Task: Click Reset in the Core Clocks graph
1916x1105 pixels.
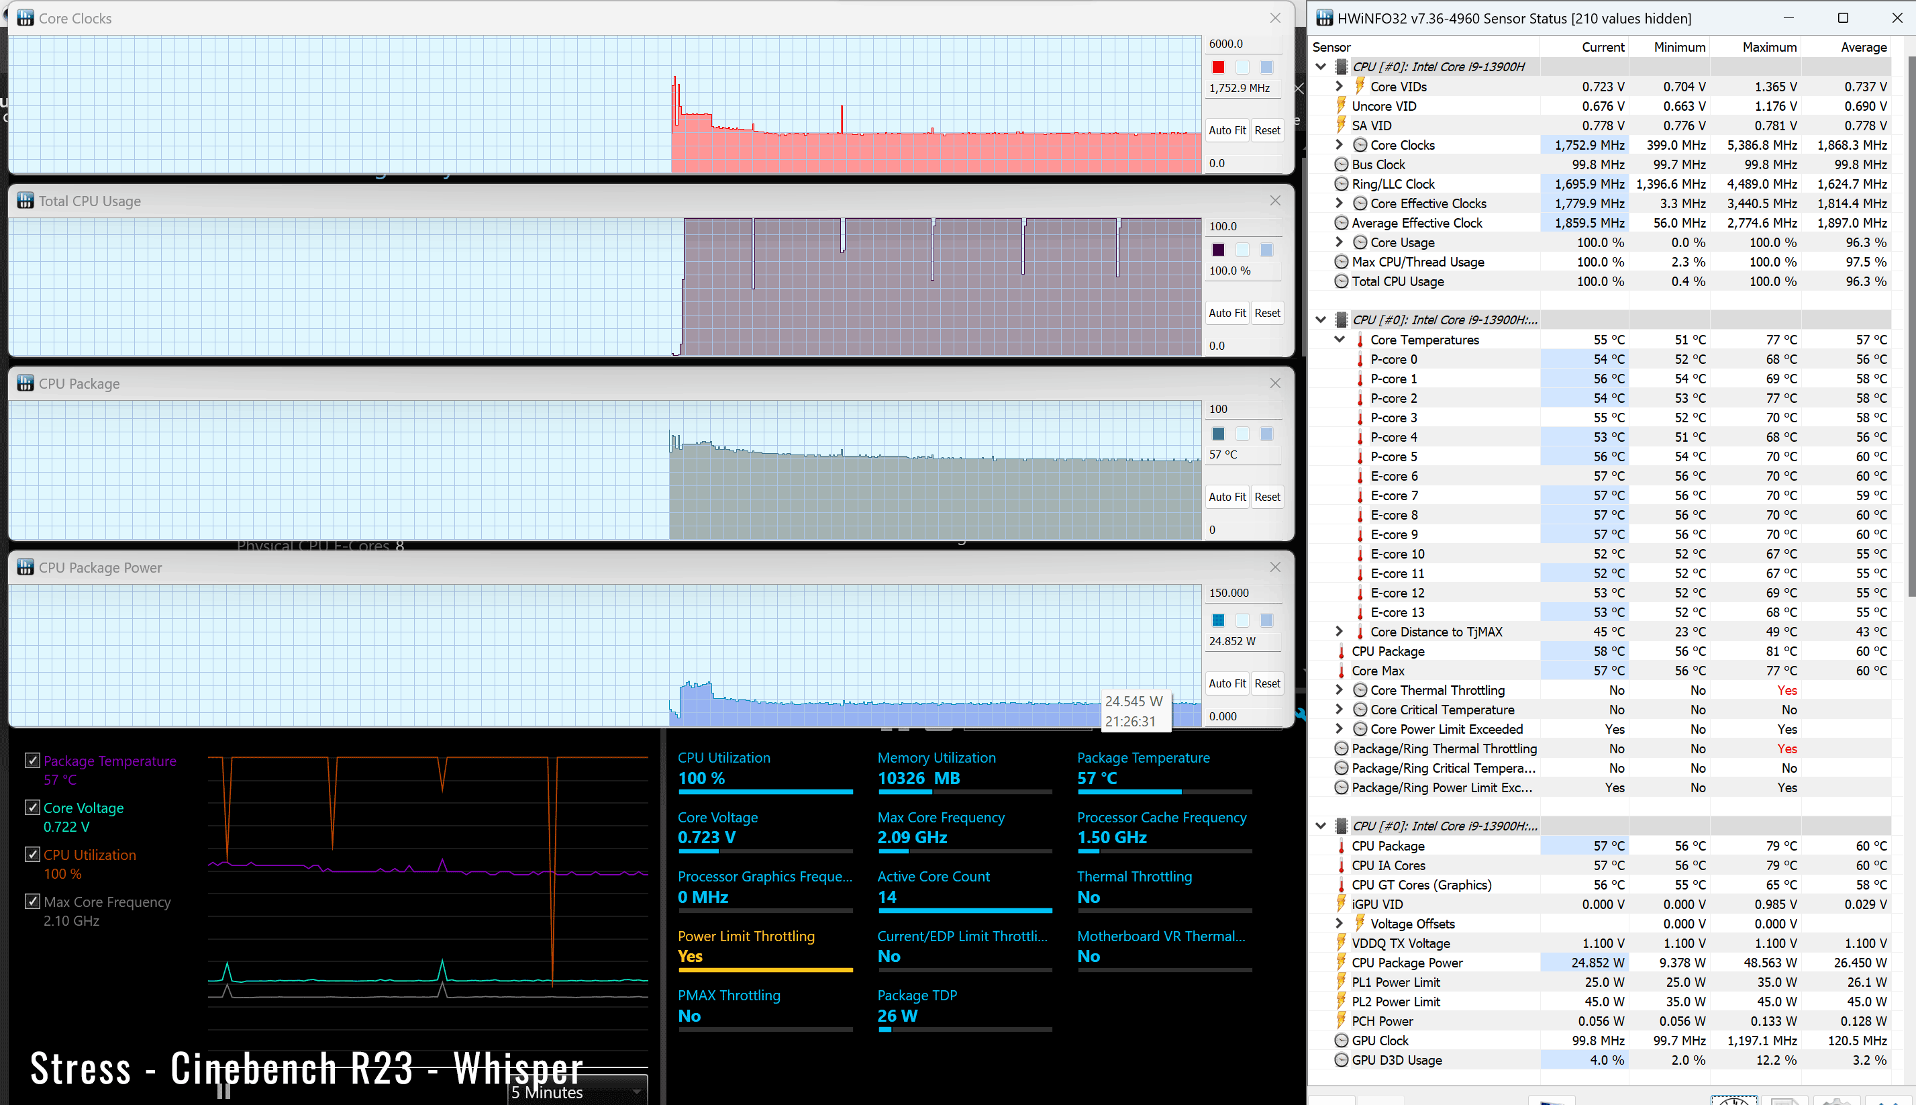Action: coord(1267,130)
